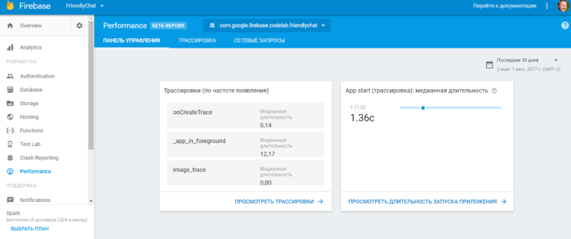The image size is (571, 239).
Task: Click the Storage image folder icon
Action: tap(10, 103)
